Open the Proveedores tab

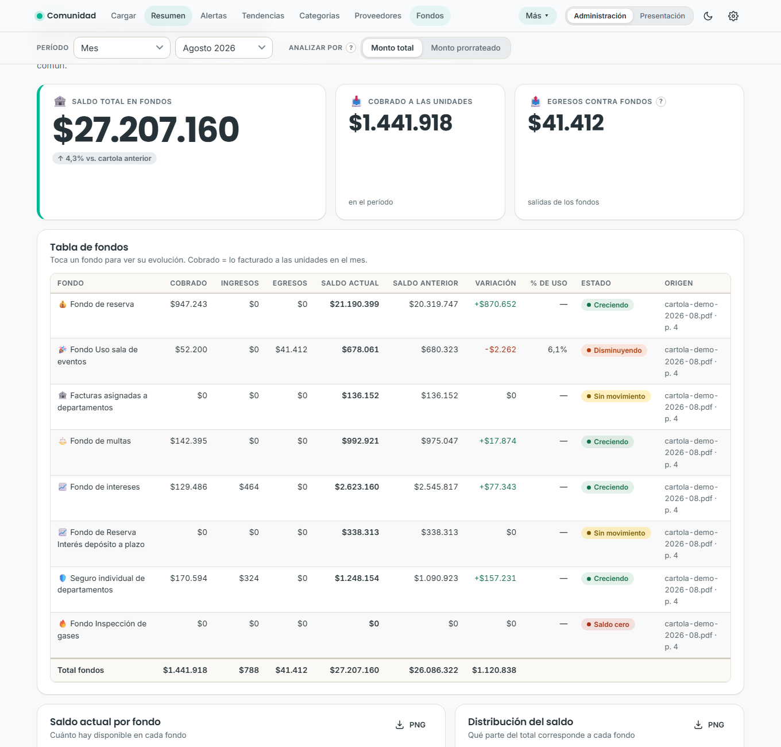378,16
